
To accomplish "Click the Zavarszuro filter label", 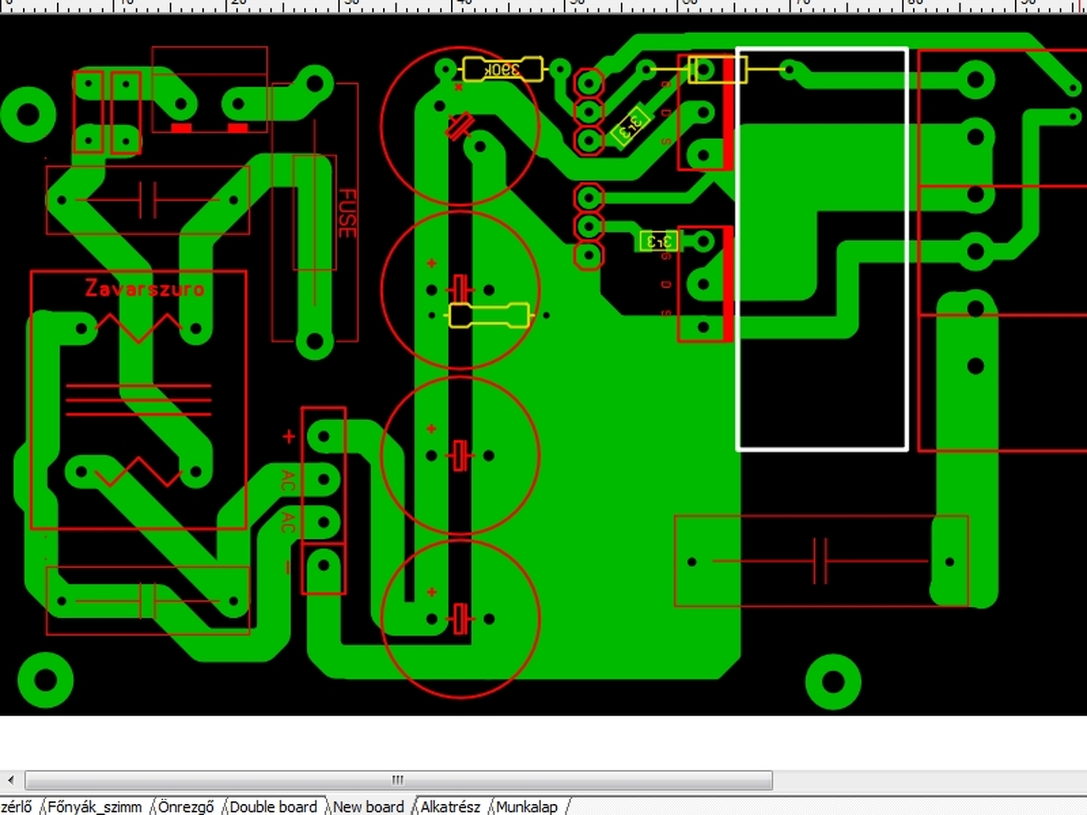I will [x=144, y=288].
